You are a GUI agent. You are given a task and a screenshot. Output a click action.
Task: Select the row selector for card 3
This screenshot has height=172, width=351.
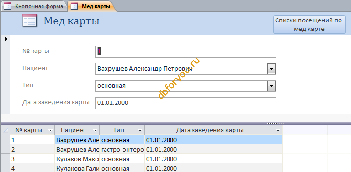tap(5, 159)
